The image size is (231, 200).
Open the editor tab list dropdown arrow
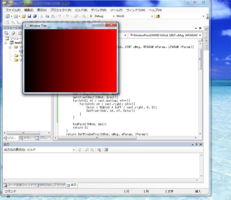click(196, 28)
